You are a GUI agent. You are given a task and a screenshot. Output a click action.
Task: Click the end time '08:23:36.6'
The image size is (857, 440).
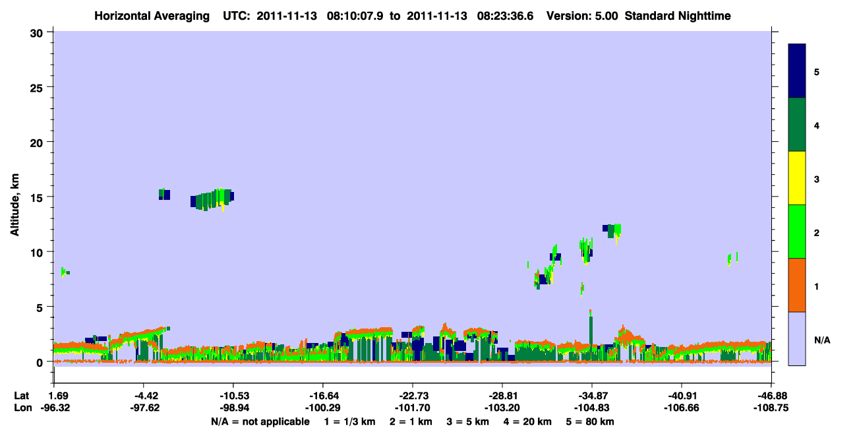507,16
